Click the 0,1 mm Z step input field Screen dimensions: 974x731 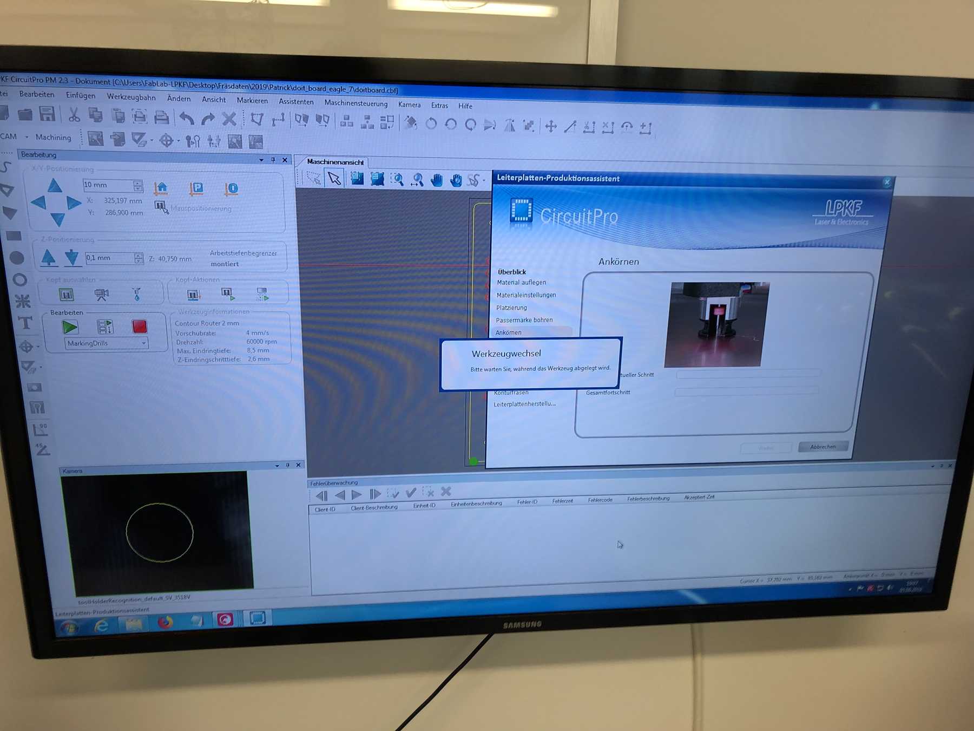[x=109, y=258]
